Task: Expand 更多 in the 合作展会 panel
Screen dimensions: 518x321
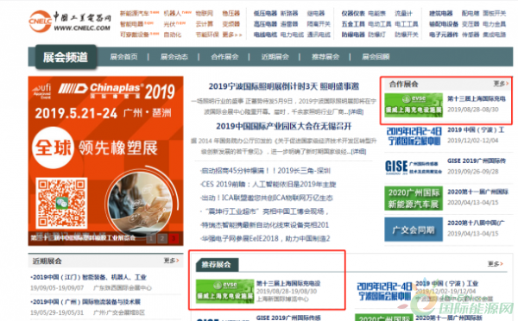Action: [501, 84]
